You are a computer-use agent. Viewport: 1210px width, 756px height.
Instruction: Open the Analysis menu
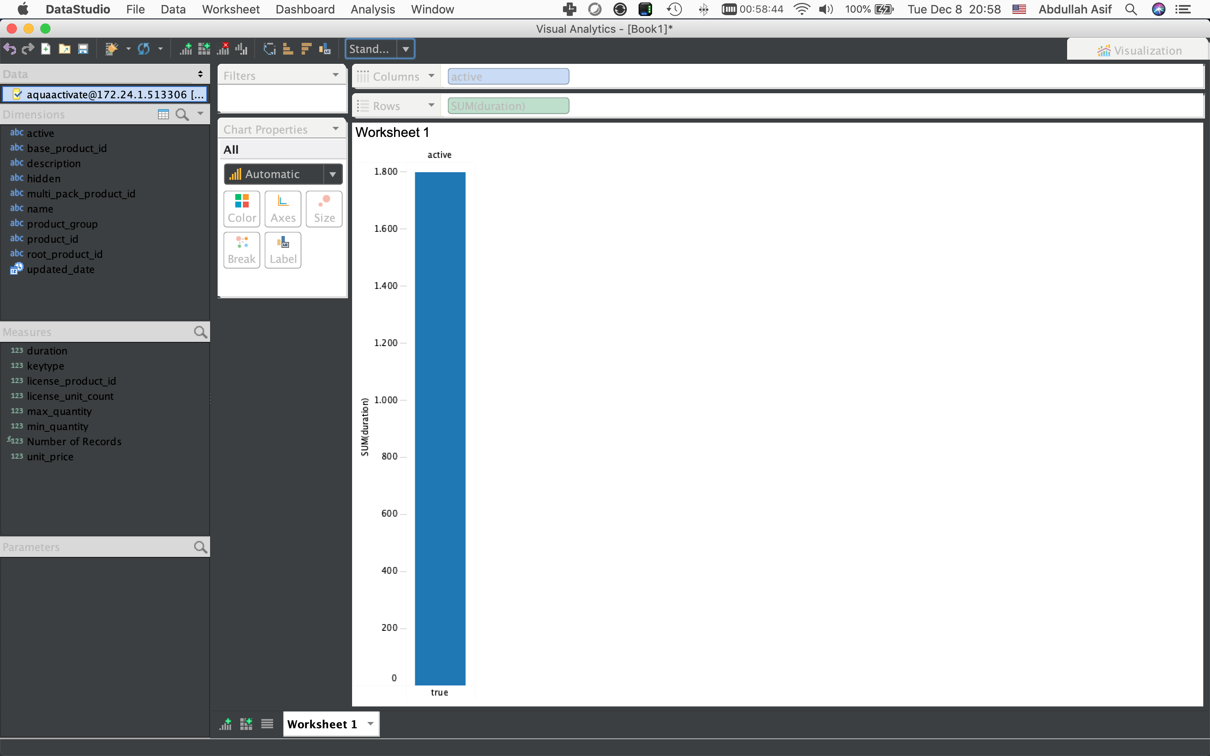373,9
